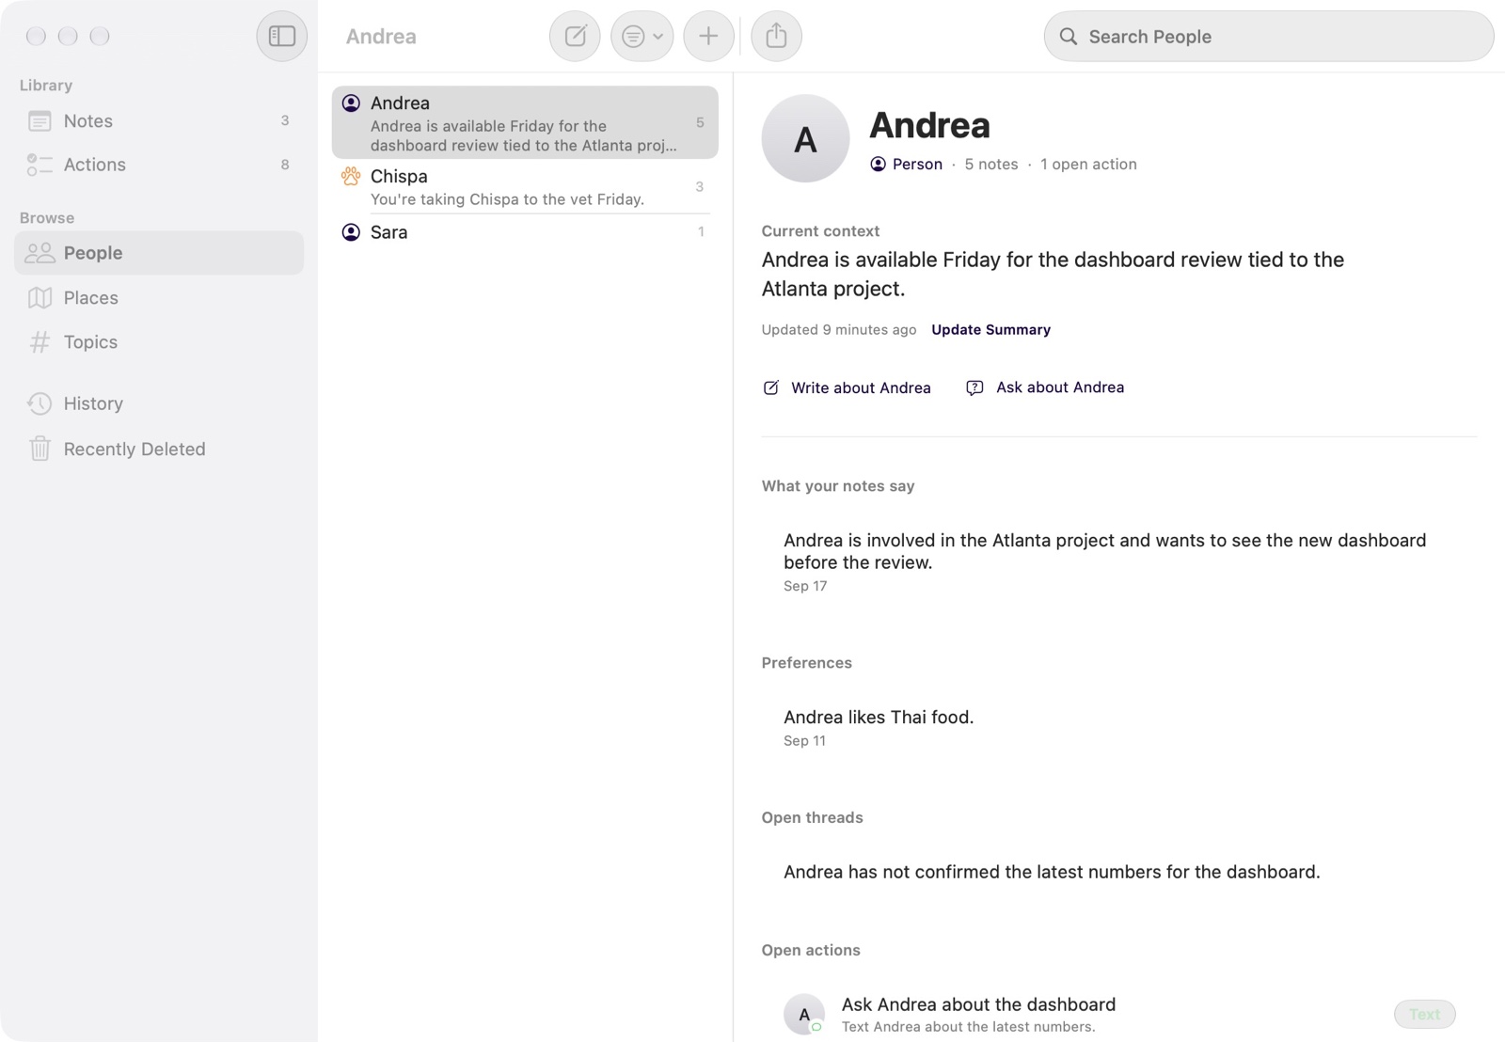Click the Recently Deleted trash icon
Viewport: 1505px width, 1042px height.
[x=40, y=449]
